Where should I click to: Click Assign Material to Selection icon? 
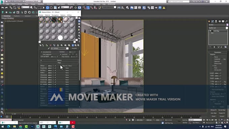click(x=46, y=45)
